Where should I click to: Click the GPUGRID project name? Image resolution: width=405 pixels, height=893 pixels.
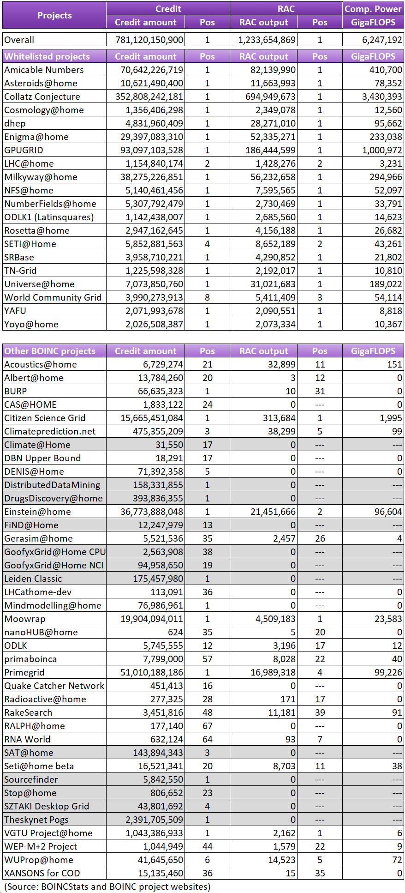click(x=24, y=150)
